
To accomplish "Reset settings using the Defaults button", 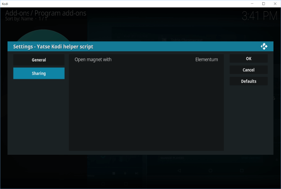I will click(x=248, y=81).
